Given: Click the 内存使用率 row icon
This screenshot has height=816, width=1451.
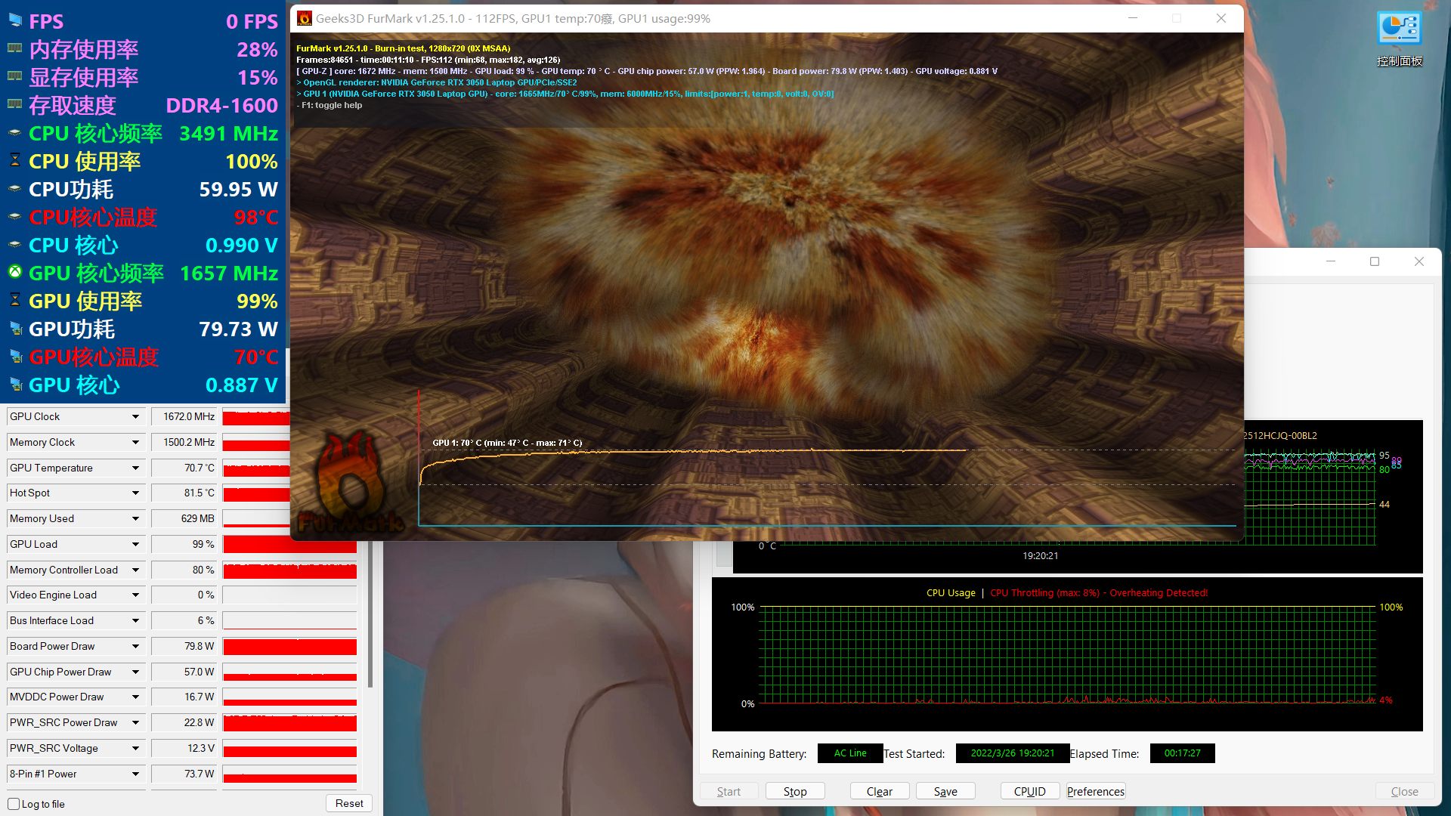Looking at the screenshot, I should [x=14, y=49].
